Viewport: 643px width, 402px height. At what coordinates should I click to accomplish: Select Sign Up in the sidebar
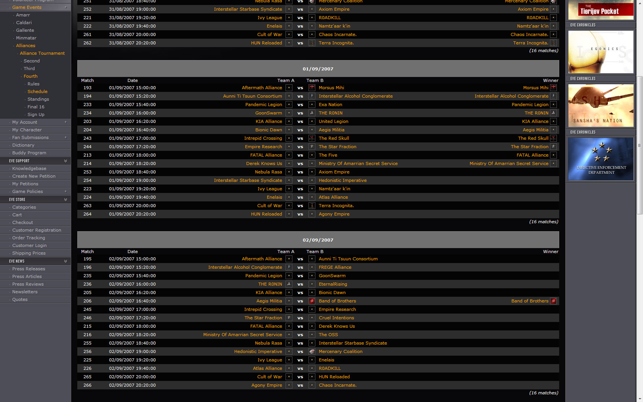[36, 114]
